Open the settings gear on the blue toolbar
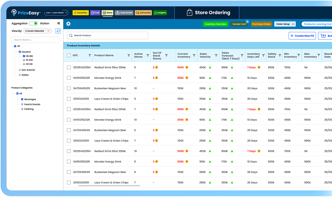The height and width of the screenshot is (197, 332). [68, 24]
